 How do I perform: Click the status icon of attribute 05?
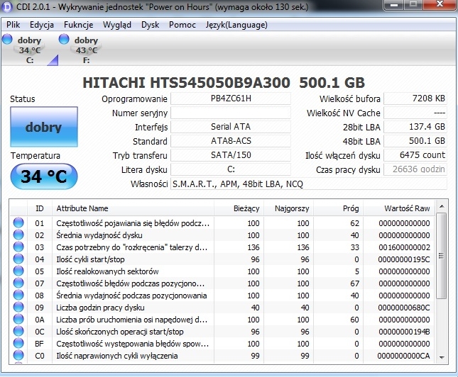coord(18,271)
